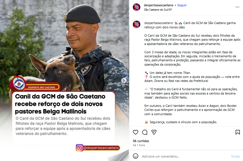Screen dimensions: 243x161
Task: Click despertasaocaetano username in caption
Action: [x=159, y=23]
